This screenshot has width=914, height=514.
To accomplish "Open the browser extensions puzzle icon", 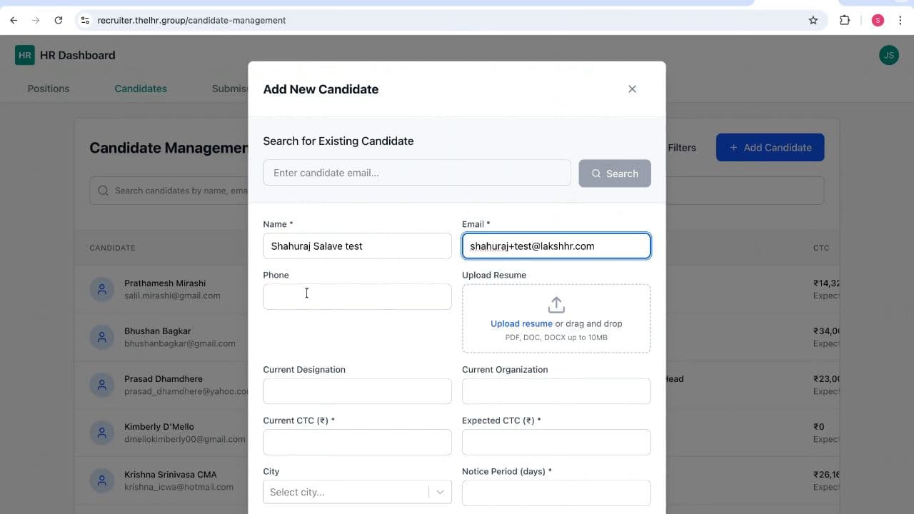I will 845,20.
